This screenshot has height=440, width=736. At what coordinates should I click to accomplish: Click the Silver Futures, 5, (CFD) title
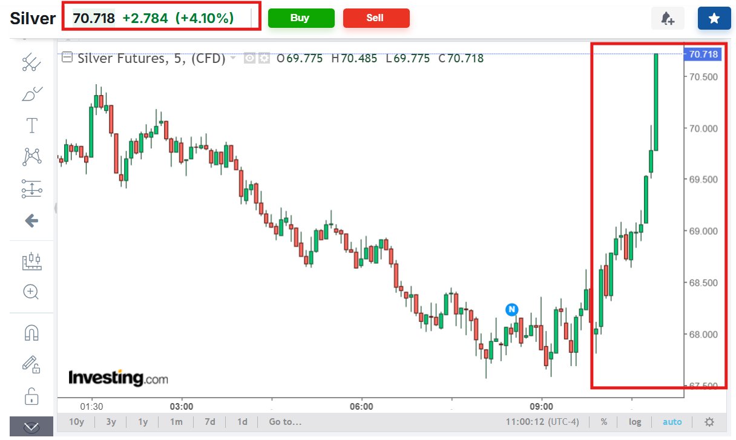click(151, 58)
